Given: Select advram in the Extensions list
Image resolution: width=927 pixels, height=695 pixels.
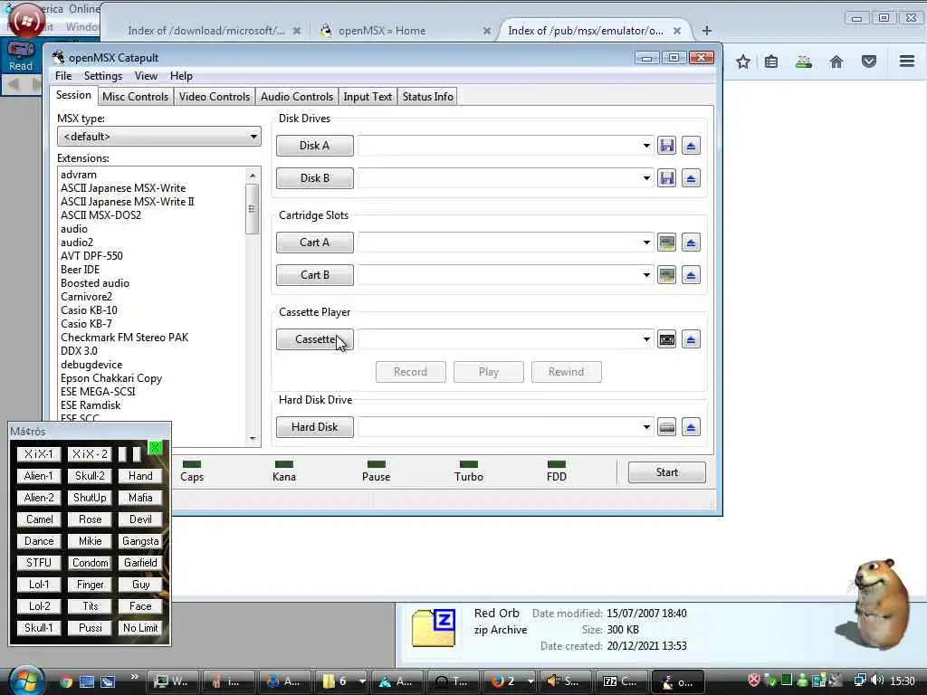Looking at the screenshot, I should (x=79, y=175).
